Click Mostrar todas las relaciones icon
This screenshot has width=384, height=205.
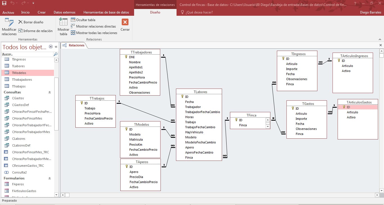pyautogui.click(x=73, y=33)
